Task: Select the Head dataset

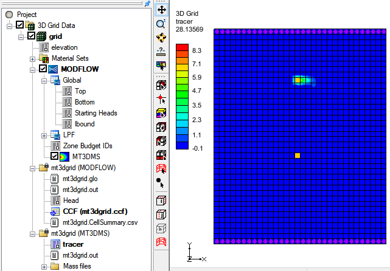Action: coord(71,201)
